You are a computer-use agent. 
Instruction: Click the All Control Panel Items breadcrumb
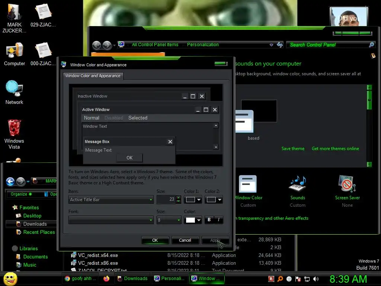click(155, 45)
